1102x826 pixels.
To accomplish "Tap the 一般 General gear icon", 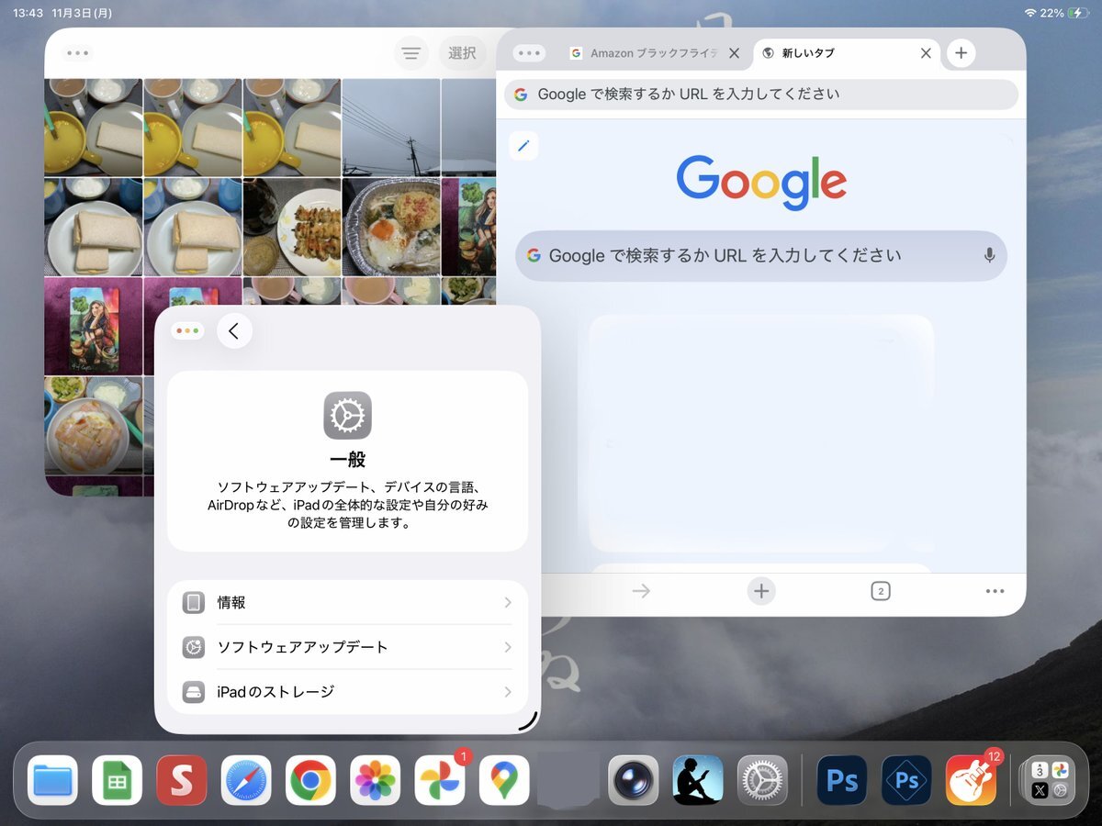I will pos(347,416).
